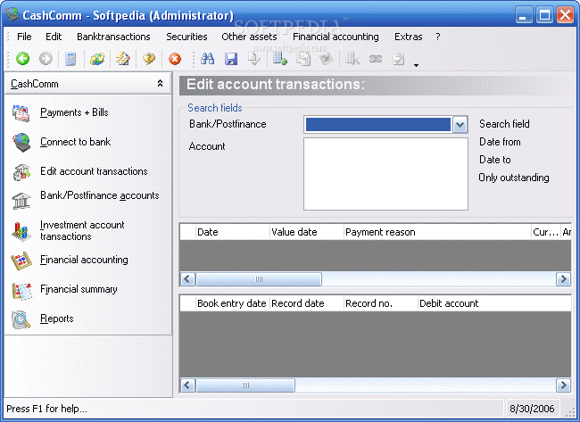Open the Banktransactions menu
The image size is (580, 422).
(x=113, y=37)
